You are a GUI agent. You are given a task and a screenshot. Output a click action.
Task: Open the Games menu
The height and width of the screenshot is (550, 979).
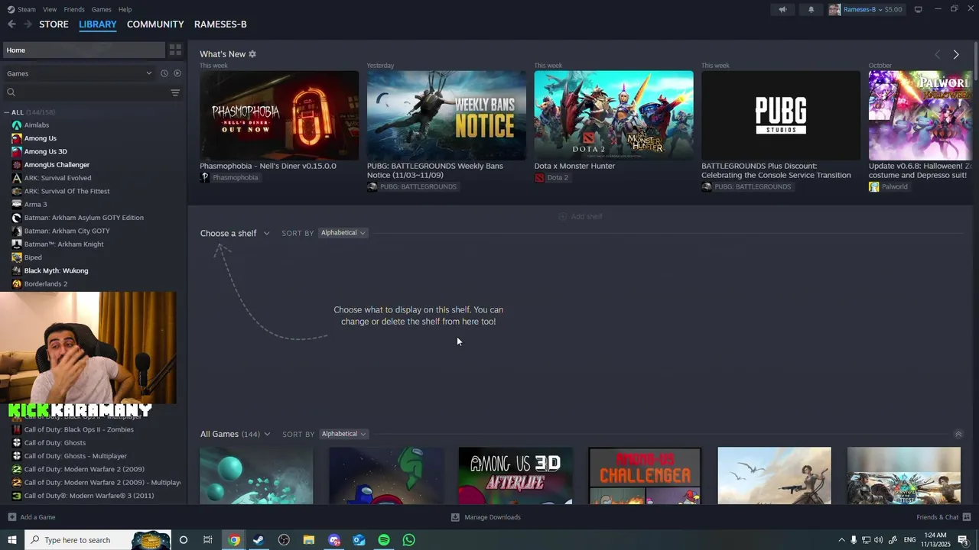coord(101,9)
